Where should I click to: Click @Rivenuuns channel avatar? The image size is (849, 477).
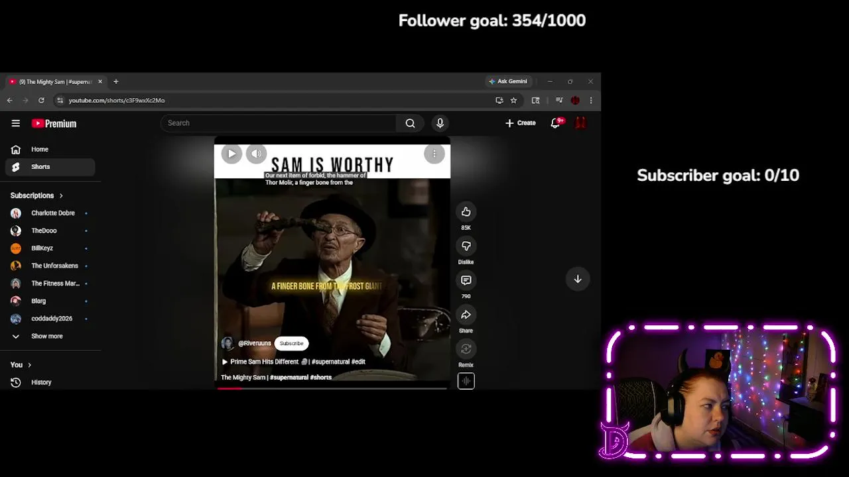coord(228,343)
